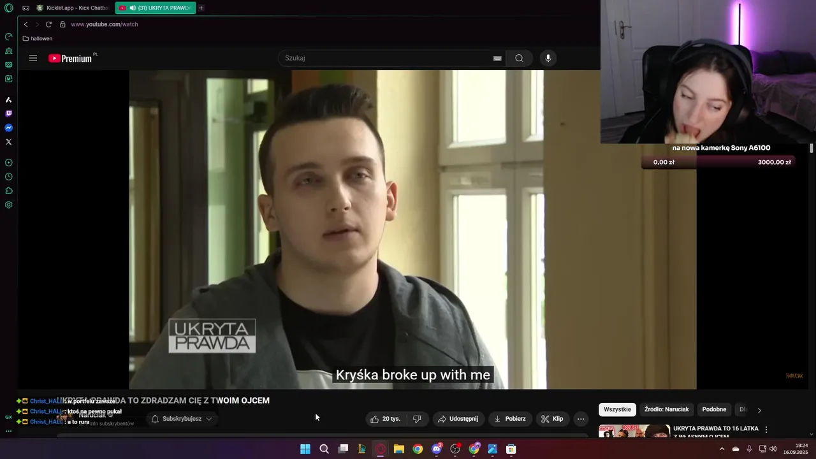Like the video with 20 tys.
The image size is (816, 459).
(x=386, y=419)
